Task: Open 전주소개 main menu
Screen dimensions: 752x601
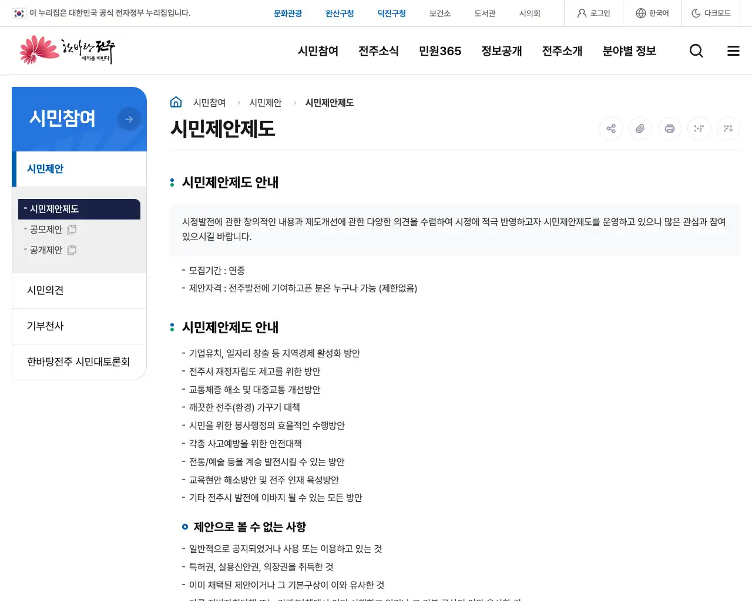Action: [562, 51]
